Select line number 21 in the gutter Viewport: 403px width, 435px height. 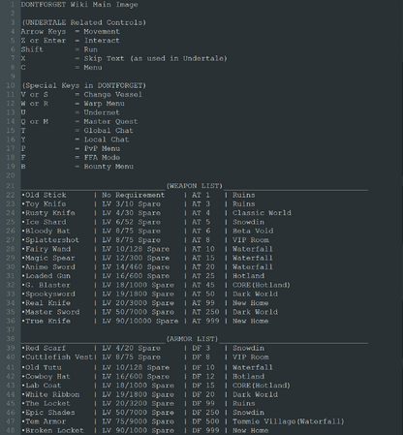click(11, 186)
